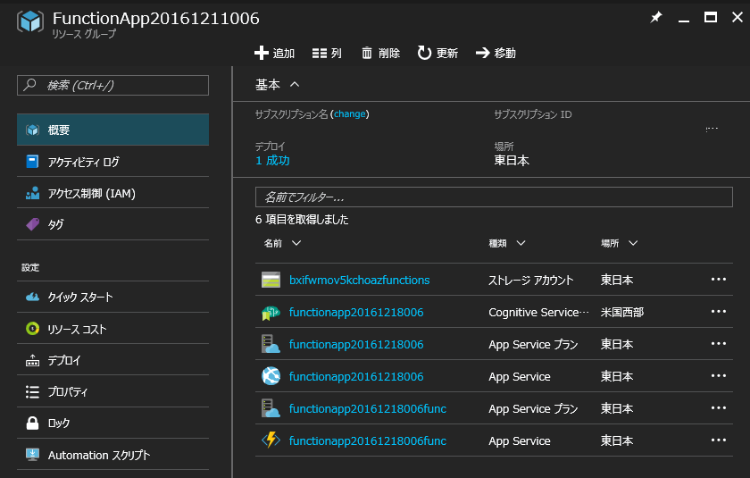Click the 検索 (Ctrl+/) search box
The width and height of the screenshot is (750, 478).
point(112,85)
